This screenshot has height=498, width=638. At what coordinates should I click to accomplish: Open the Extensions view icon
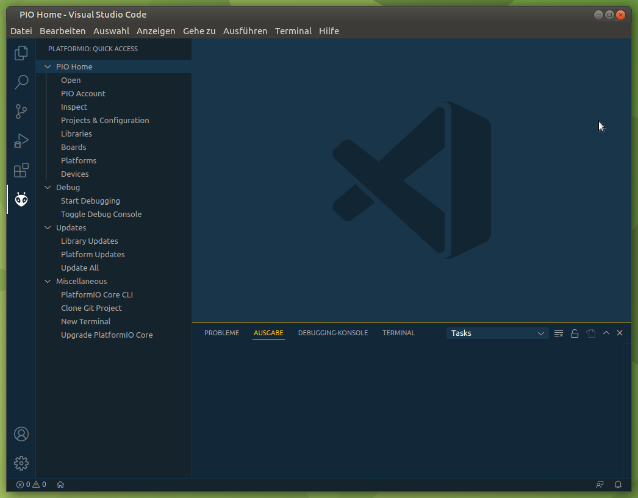[21, 170]
